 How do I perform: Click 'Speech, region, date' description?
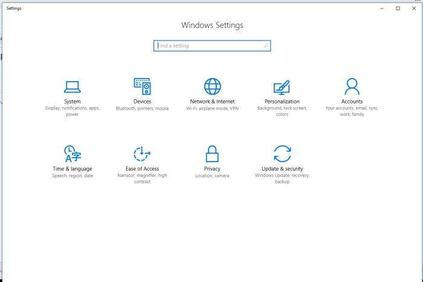(x=73, y=175)
